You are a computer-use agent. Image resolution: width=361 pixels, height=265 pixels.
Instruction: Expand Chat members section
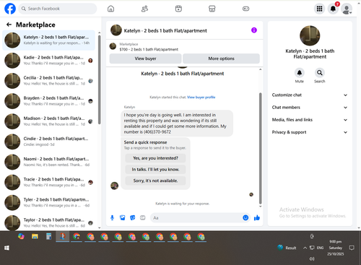point(310,108)
